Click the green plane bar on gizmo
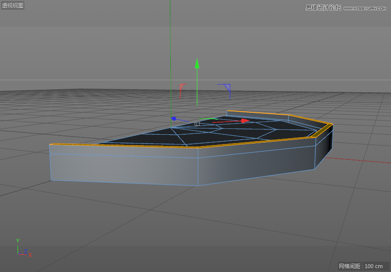 pyautogui.click(x=210, y=118)
